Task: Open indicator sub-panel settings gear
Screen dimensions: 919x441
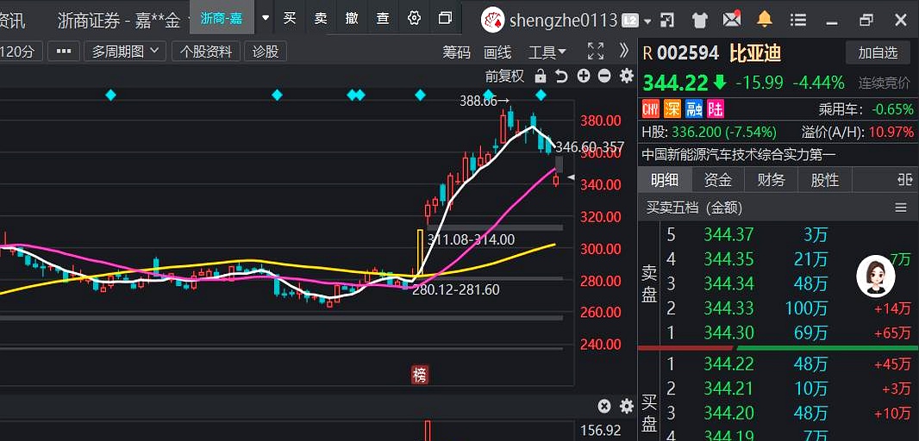Action: [627, 407]
